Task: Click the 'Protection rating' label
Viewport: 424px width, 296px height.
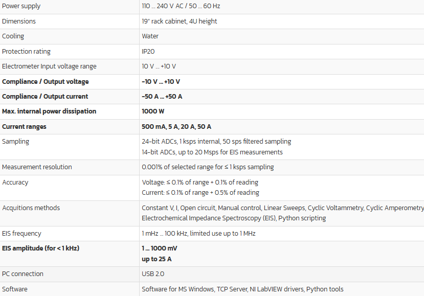Action: tap(26, 51)
